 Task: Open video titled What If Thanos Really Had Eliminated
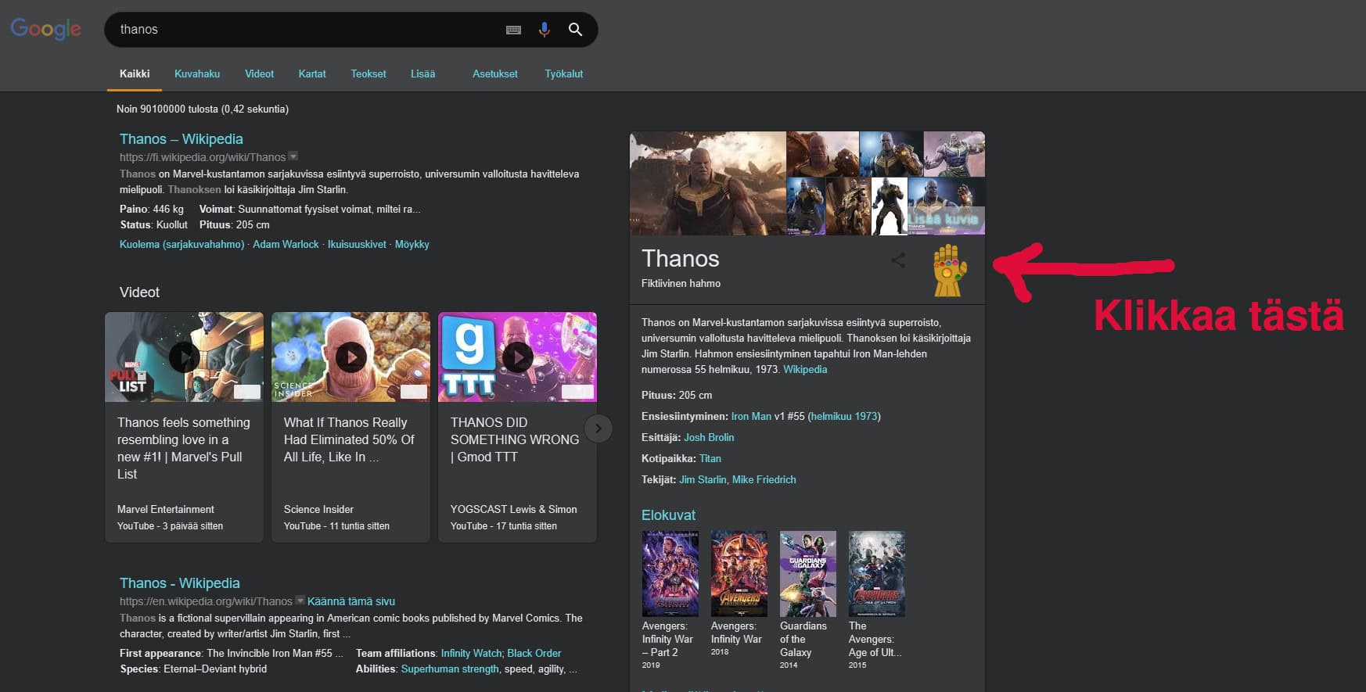pos(349,439)
